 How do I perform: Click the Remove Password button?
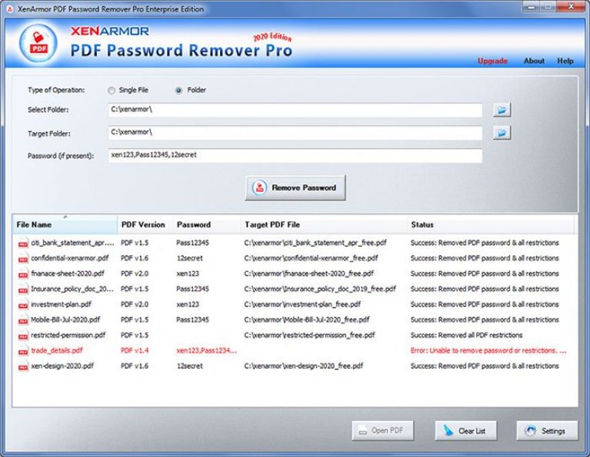[295, 187]
